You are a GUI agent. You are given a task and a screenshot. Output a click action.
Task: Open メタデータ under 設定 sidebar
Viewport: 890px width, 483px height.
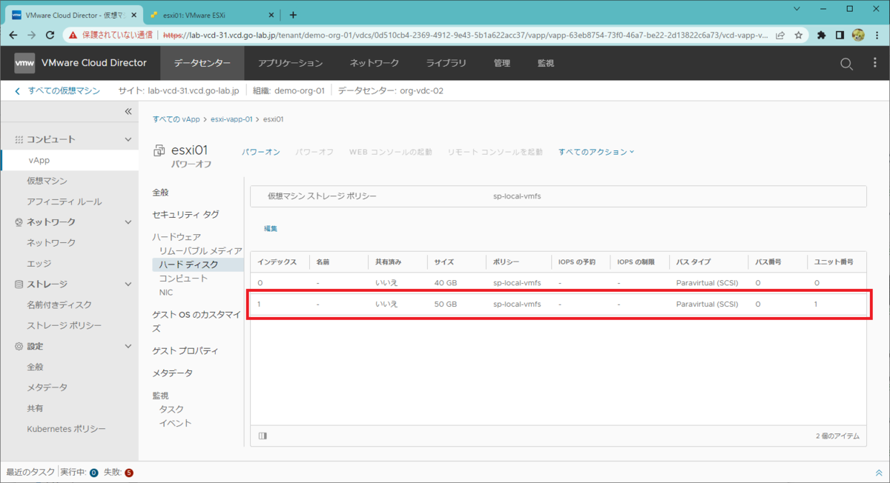(47, 387)
